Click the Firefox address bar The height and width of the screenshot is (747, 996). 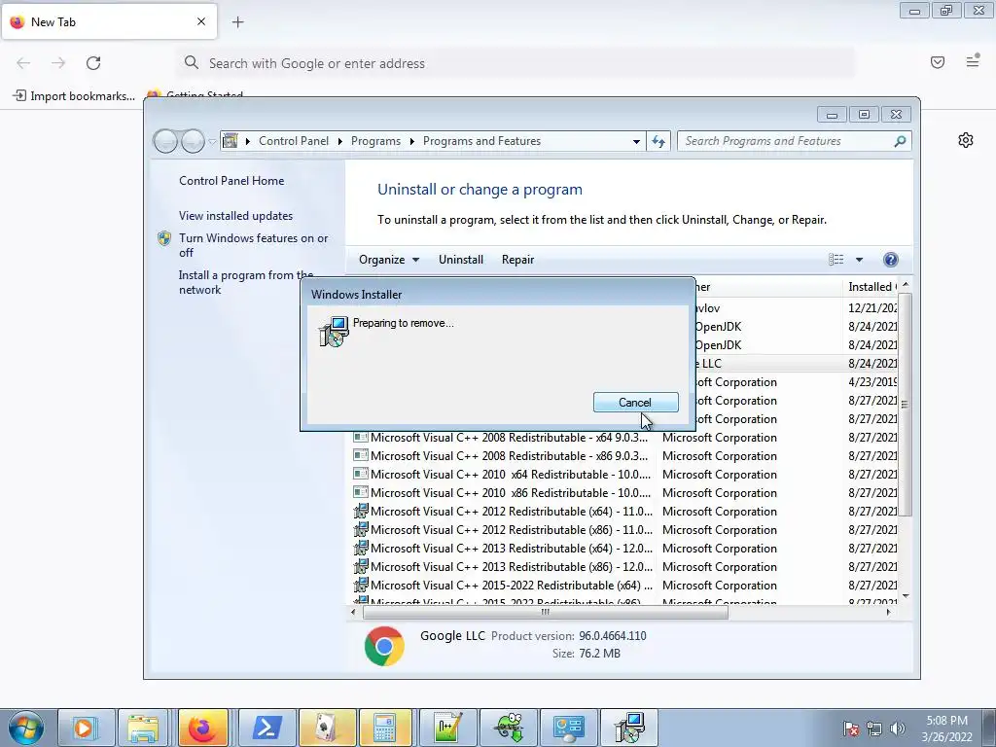click(x=516, y=63)
